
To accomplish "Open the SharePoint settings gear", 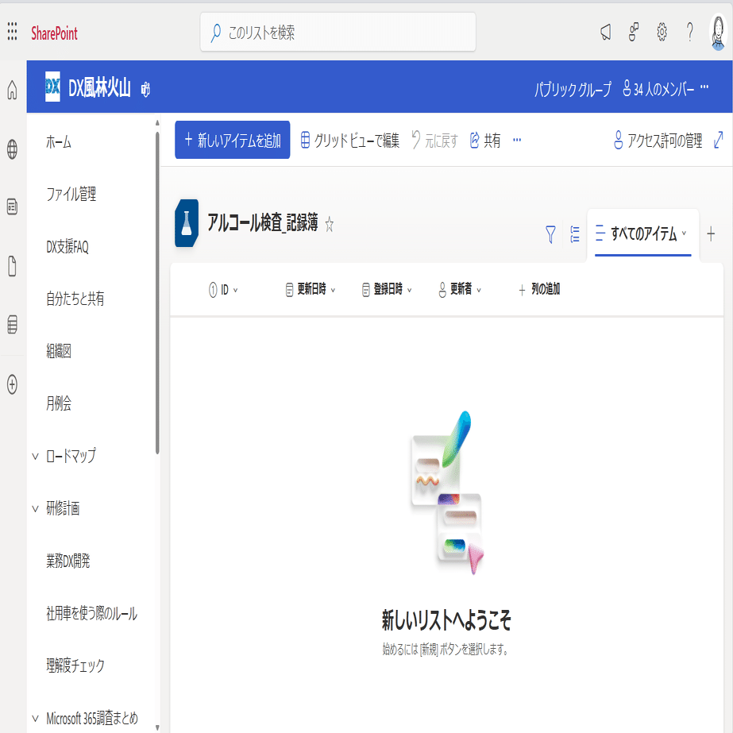I will [662, 32].
